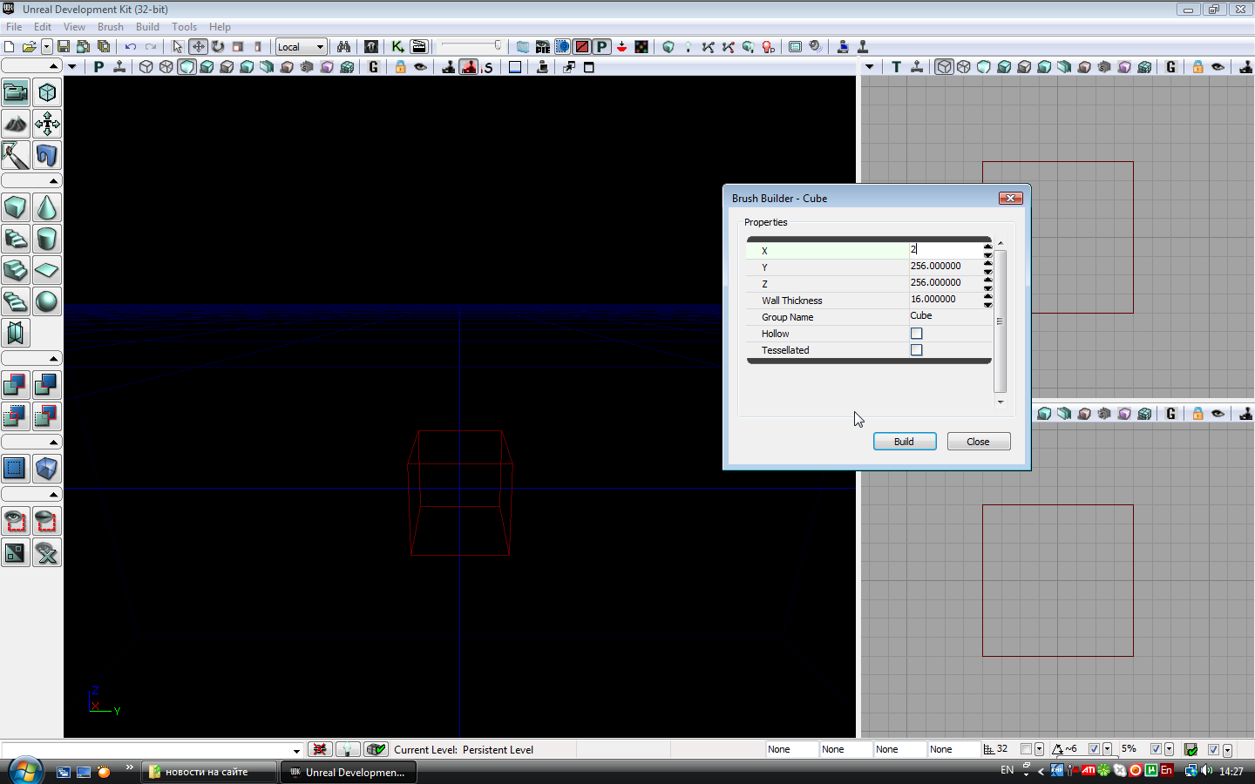Choose the Sphere brush primitive
This screenshot has width=1255, height=784.
click(x=47, y=301)
